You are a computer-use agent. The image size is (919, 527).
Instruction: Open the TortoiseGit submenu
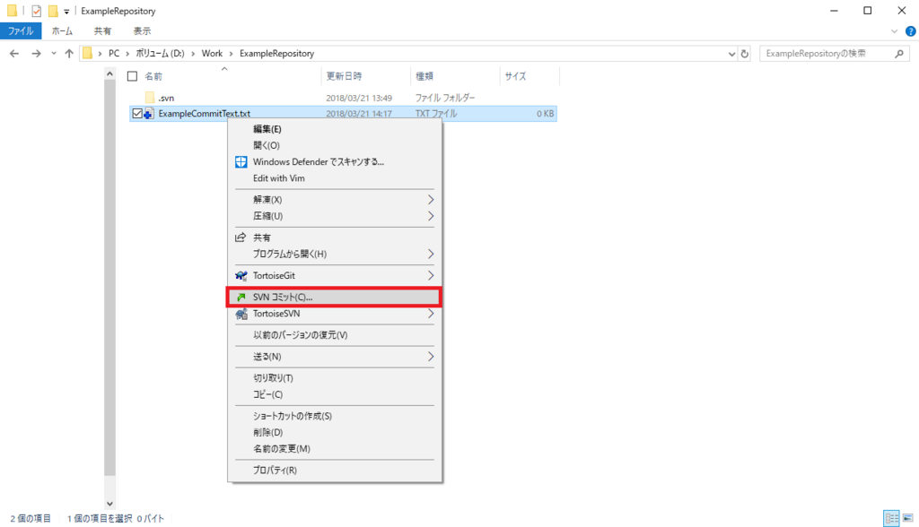(334, 275)
